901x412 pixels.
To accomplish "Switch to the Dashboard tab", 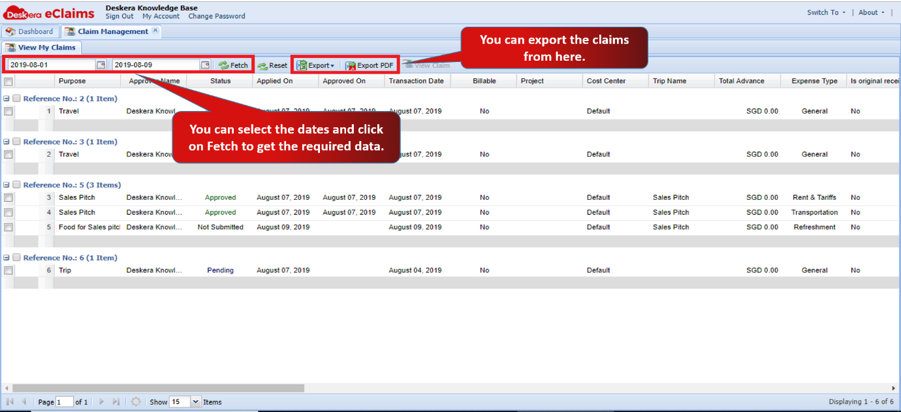I will (x=30, y=31).
